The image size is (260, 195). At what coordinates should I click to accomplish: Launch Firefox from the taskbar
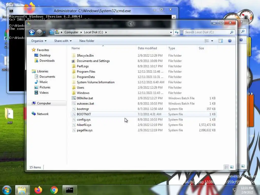click(38, 190)
